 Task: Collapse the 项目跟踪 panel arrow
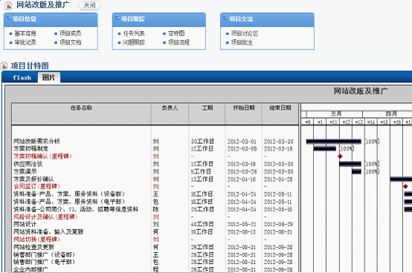(118, 19)
